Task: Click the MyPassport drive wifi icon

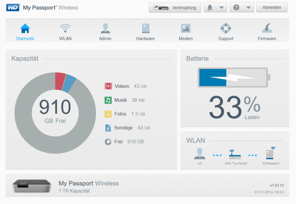Action: pos(270,153)
